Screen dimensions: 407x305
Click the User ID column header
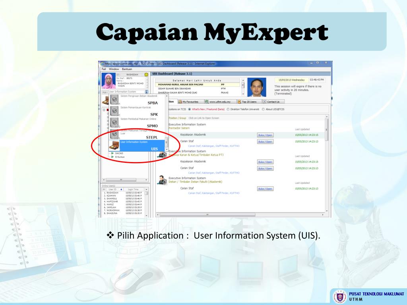[114, 189]
